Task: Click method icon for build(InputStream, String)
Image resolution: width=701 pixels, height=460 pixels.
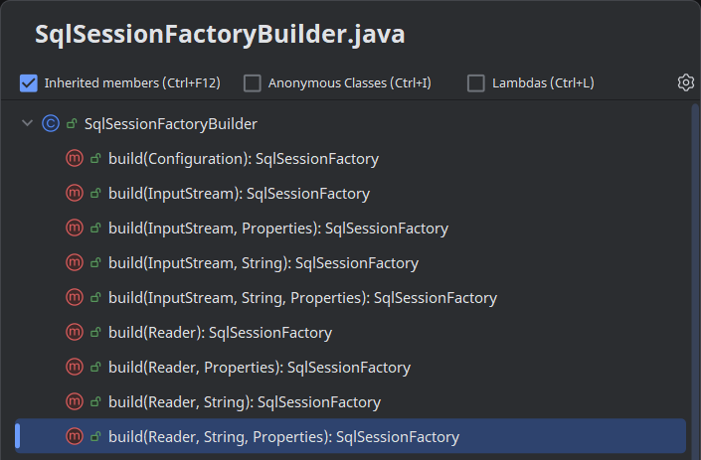Action: point(75,263)
